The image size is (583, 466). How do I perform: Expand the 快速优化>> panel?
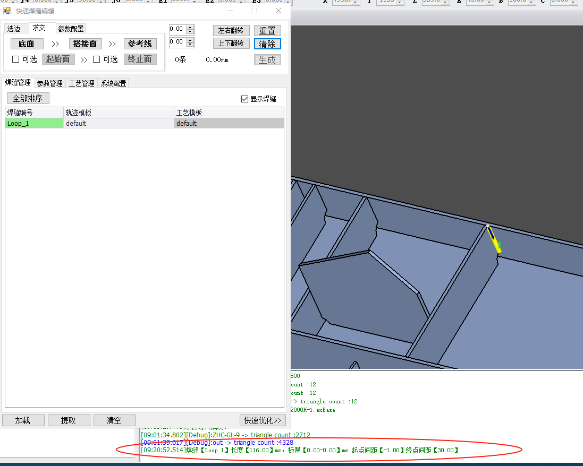click(264, 420)
